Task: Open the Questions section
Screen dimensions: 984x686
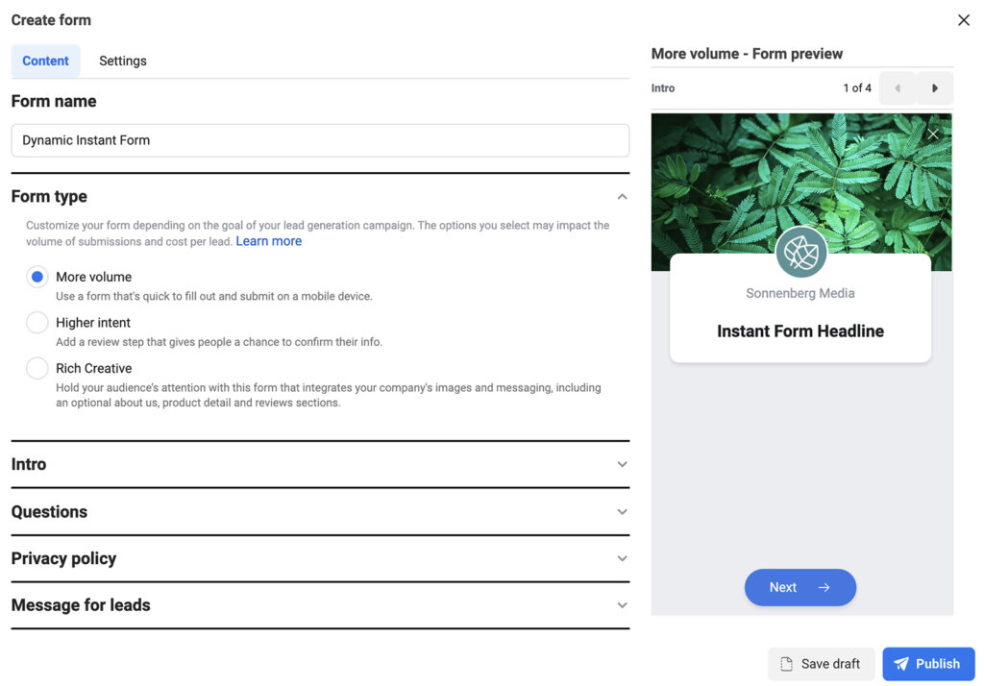Action: tap(622, 511)
